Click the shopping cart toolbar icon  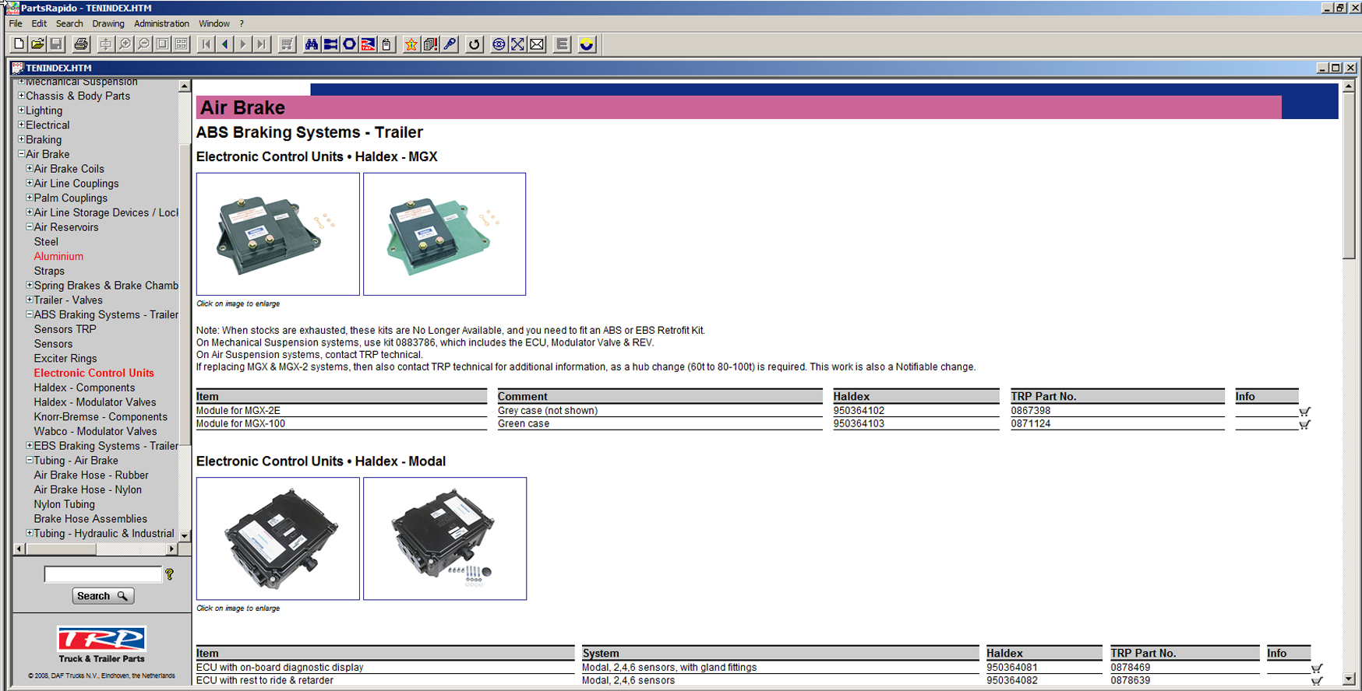(287, 44)
